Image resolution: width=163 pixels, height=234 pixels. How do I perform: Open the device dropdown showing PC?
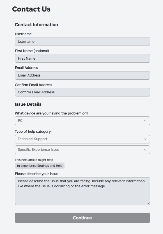(82, 121)
